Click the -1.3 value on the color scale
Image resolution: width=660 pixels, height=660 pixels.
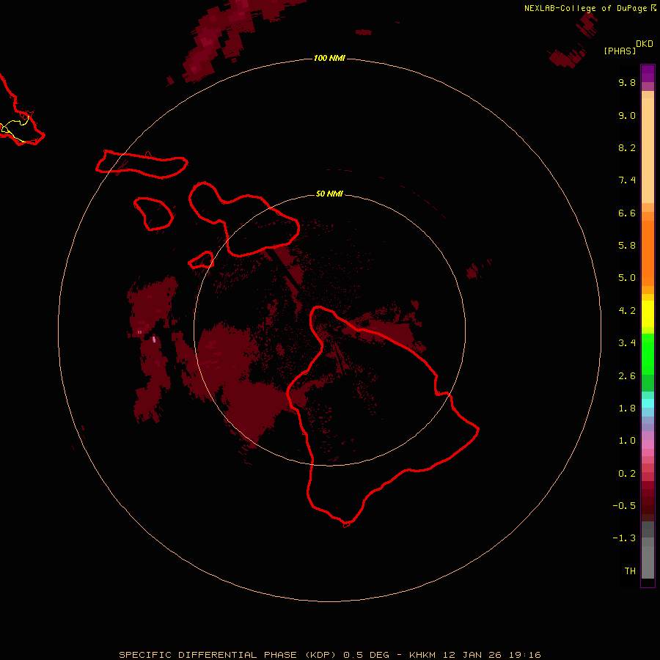pyautogui.click(x=624, y=538)
